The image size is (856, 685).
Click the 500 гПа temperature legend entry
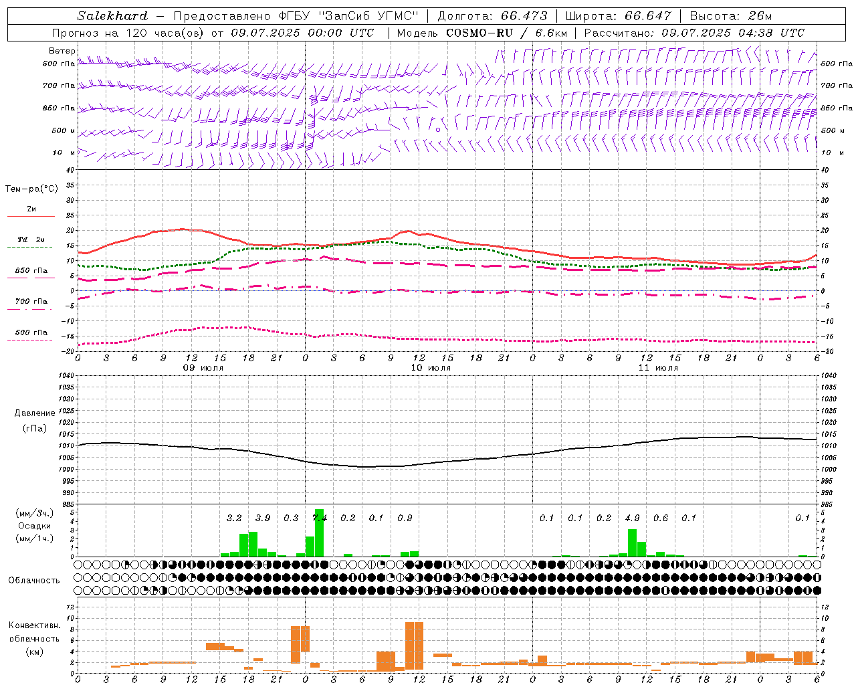pyautogui.click(x=31, y=332)
